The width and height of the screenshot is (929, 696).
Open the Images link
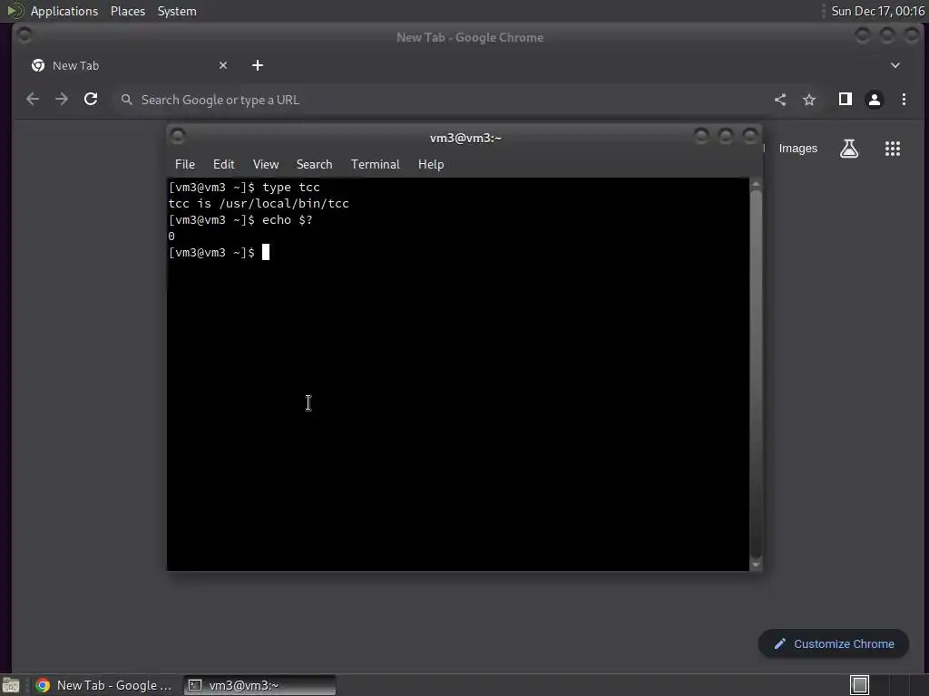click(x=798, y=149)
